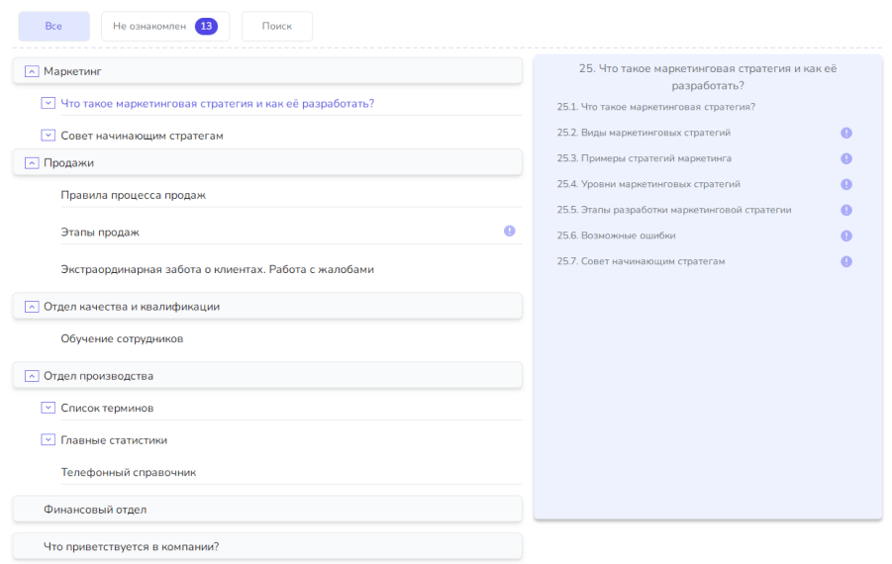Open the Телефонный справочник article
Viewport: 892px width, 564px height.
coord(129,473)
